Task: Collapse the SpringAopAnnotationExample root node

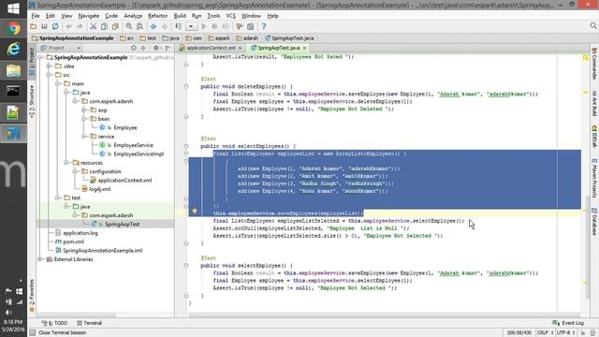Action: point(40,57)
